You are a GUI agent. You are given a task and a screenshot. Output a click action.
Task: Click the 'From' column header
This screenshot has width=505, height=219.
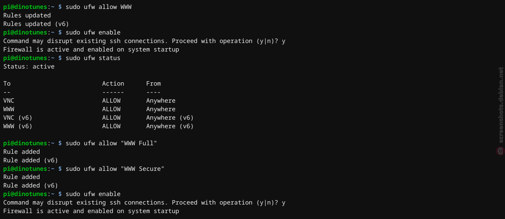pos(153,84)
